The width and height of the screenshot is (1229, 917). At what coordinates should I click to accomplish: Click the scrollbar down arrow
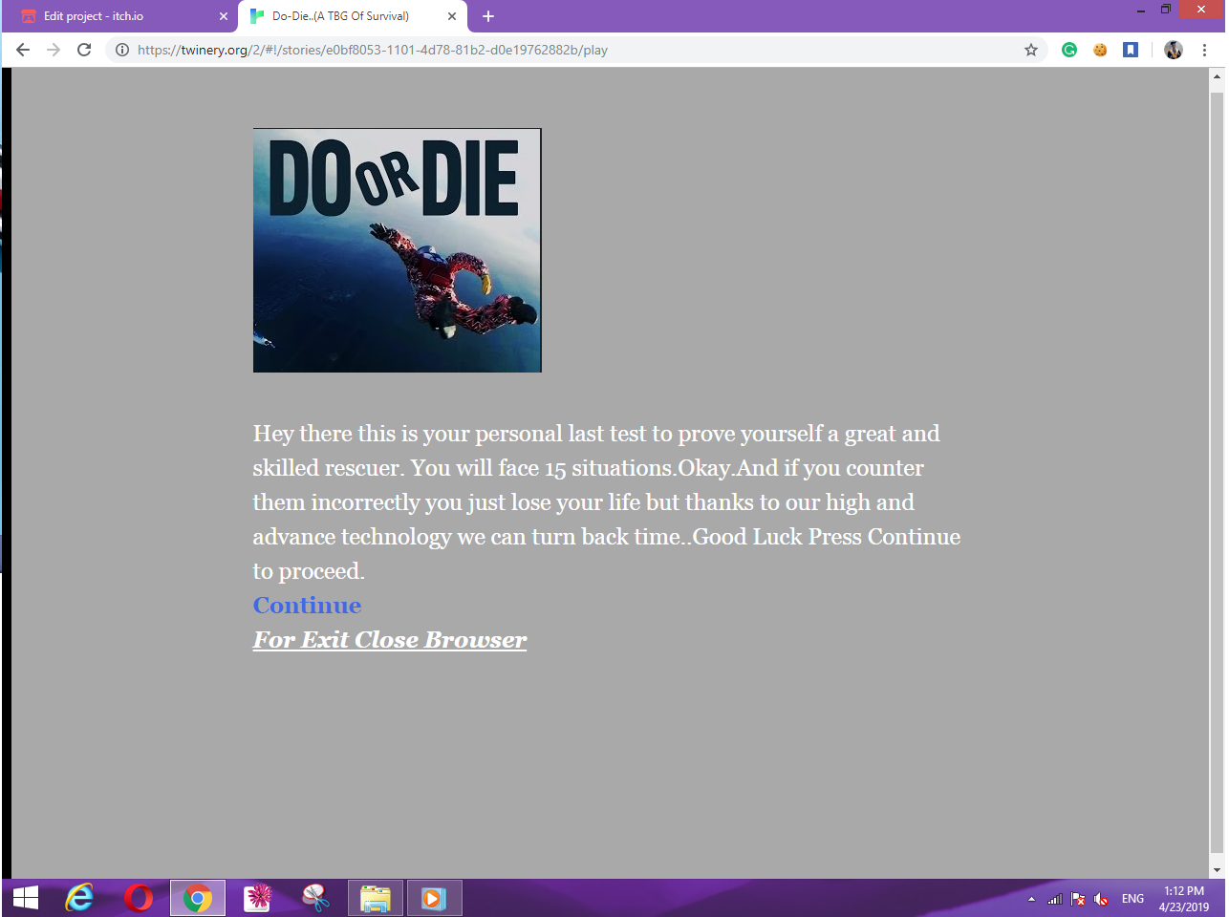[x=1217, y=869]
